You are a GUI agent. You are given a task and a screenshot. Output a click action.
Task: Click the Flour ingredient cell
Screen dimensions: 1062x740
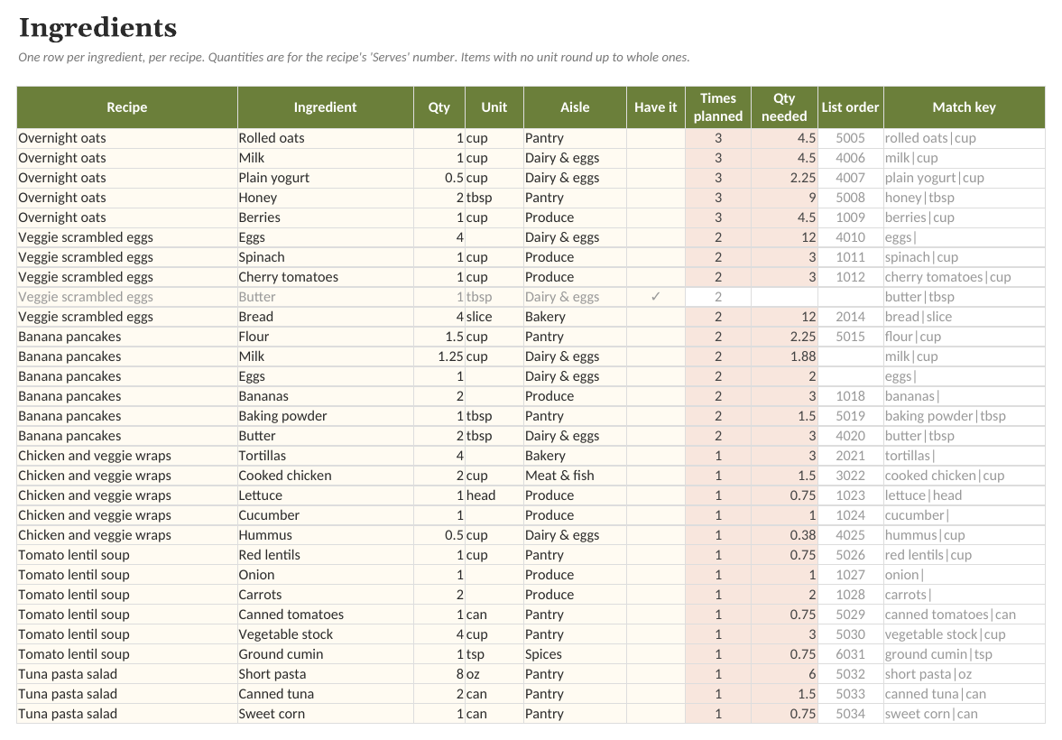pos(325,337)
